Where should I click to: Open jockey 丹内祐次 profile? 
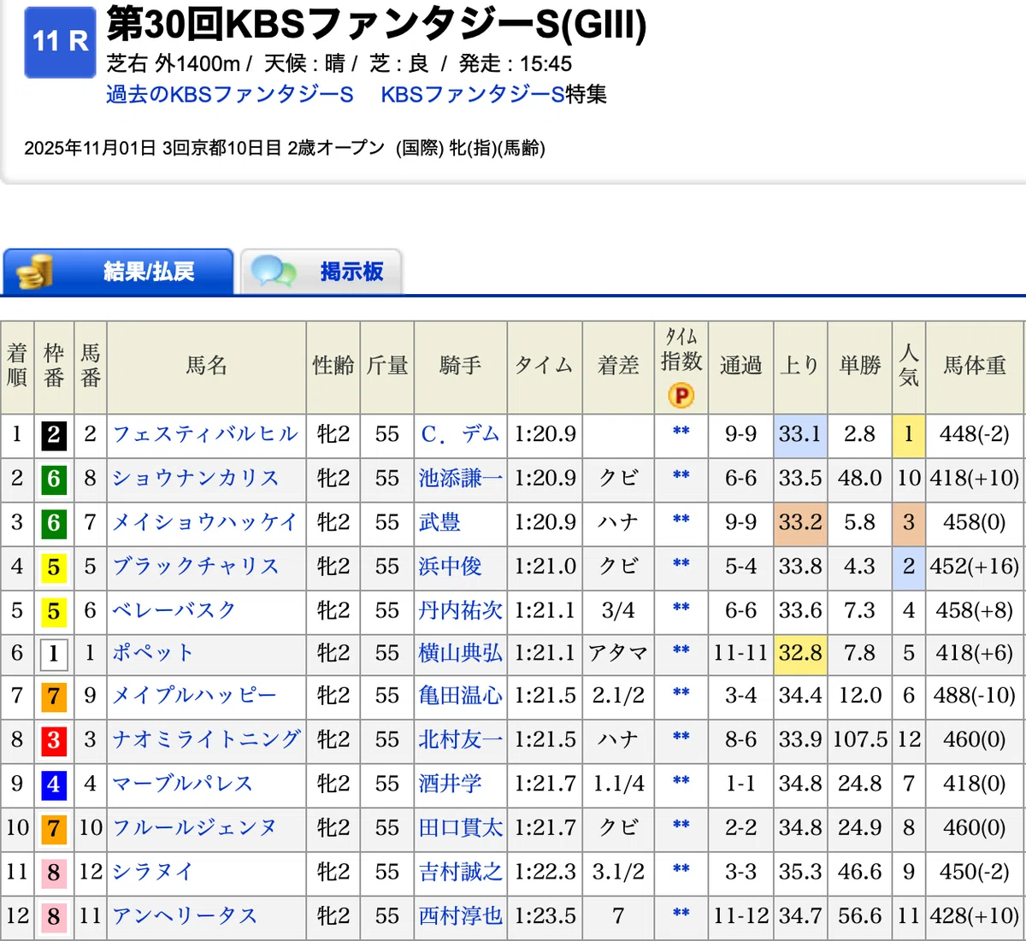click(461, 610)
